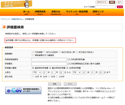Check the 独立行政法人等 checkbox
125x105 pixels.
[x=60, y=52]
